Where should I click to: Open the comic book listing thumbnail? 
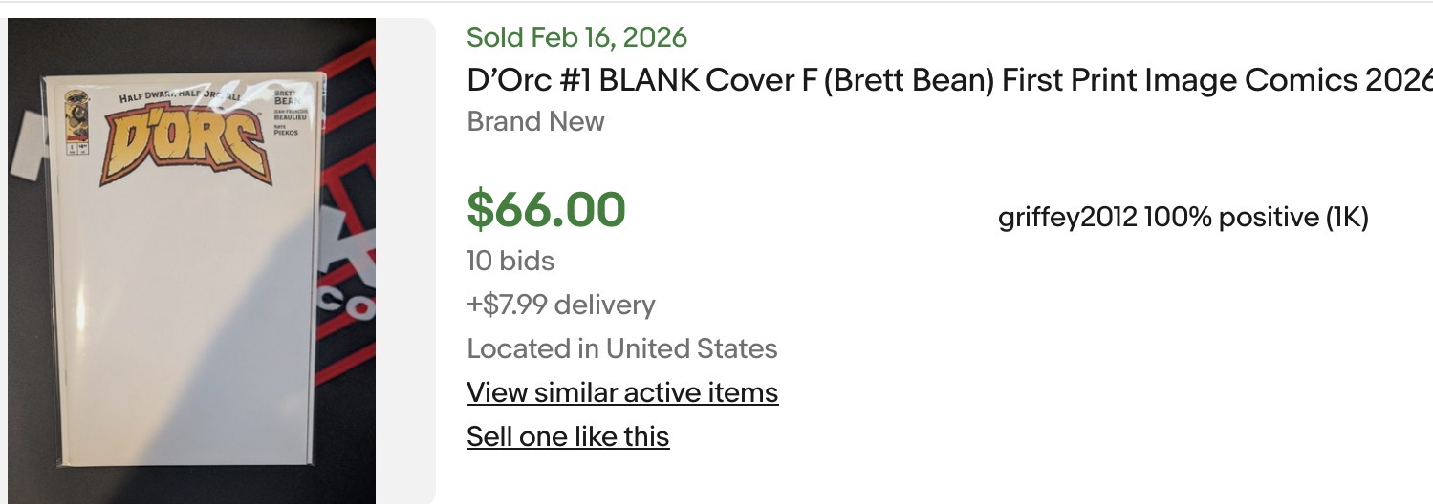point(191,260)
